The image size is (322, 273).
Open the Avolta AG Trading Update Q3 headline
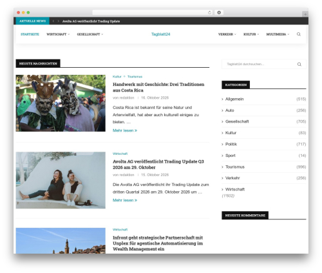click(158, 165)
